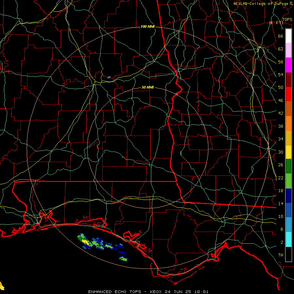Click the light pink swatch between 62 and 58

click(x=288, y=50)
